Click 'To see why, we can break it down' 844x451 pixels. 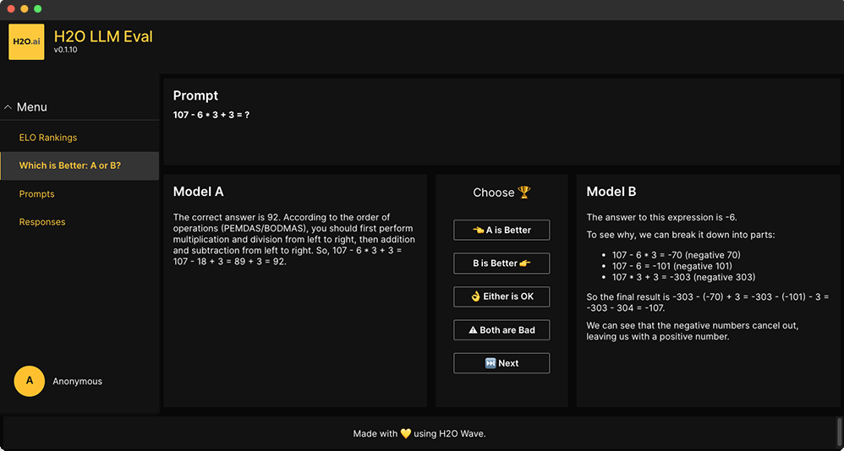[681, 235]
